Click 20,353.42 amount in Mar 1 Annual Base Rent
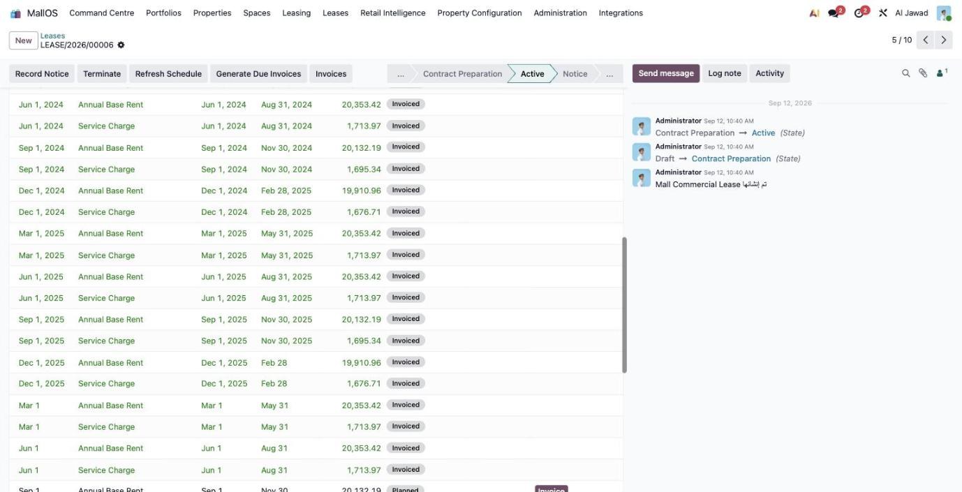Viewport: 962px width, 492px height. 362,405
